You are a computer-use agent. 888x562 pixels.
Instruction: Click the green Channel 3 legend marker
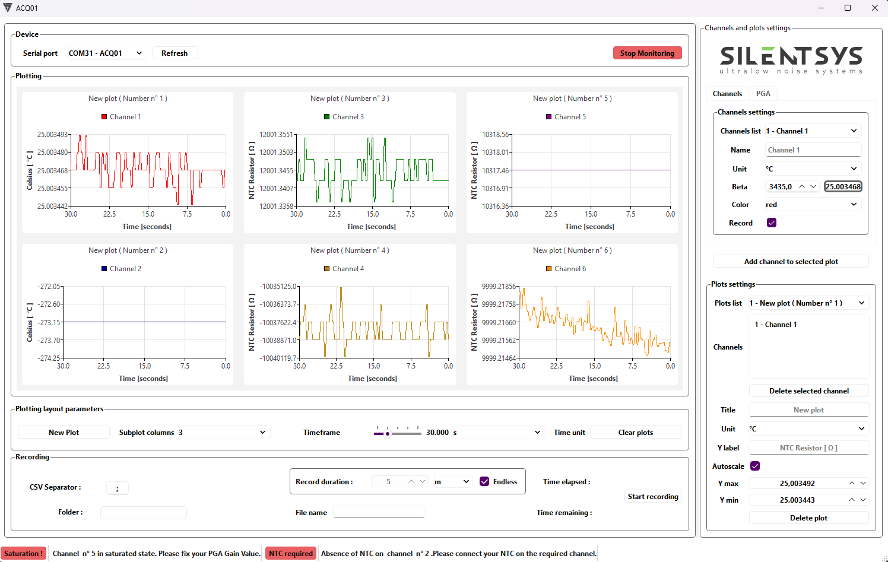tap(326, 117)
